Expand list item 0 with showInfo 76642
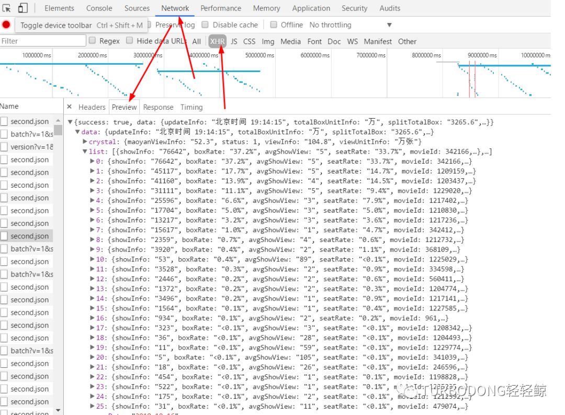 pos(92,161)
